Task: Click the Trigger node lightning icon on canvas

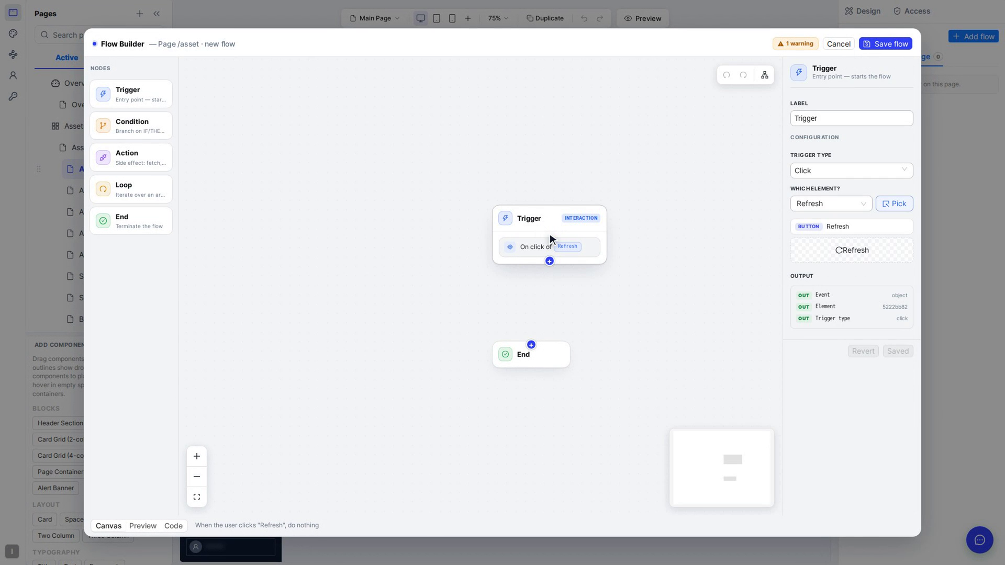Action: pos(505,218)
